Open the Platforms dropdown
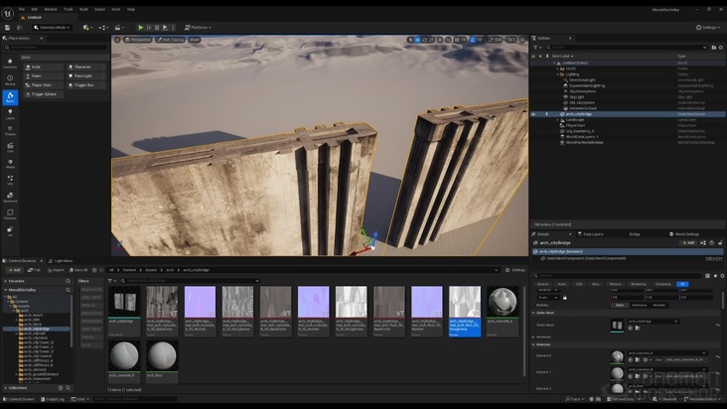Image resolution: width=727 pixels, height=409 pixels. click(x=198, y=28)
